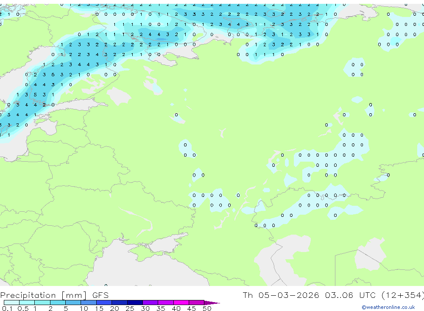Click the '25' legend scale label
The image size is (424, 311).
[x=130, y=308]
